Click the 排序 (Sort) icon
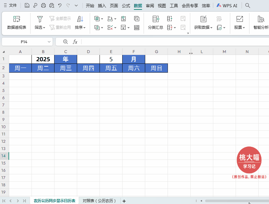The width and height of the screenshot is (269, 204). (79, 20)
